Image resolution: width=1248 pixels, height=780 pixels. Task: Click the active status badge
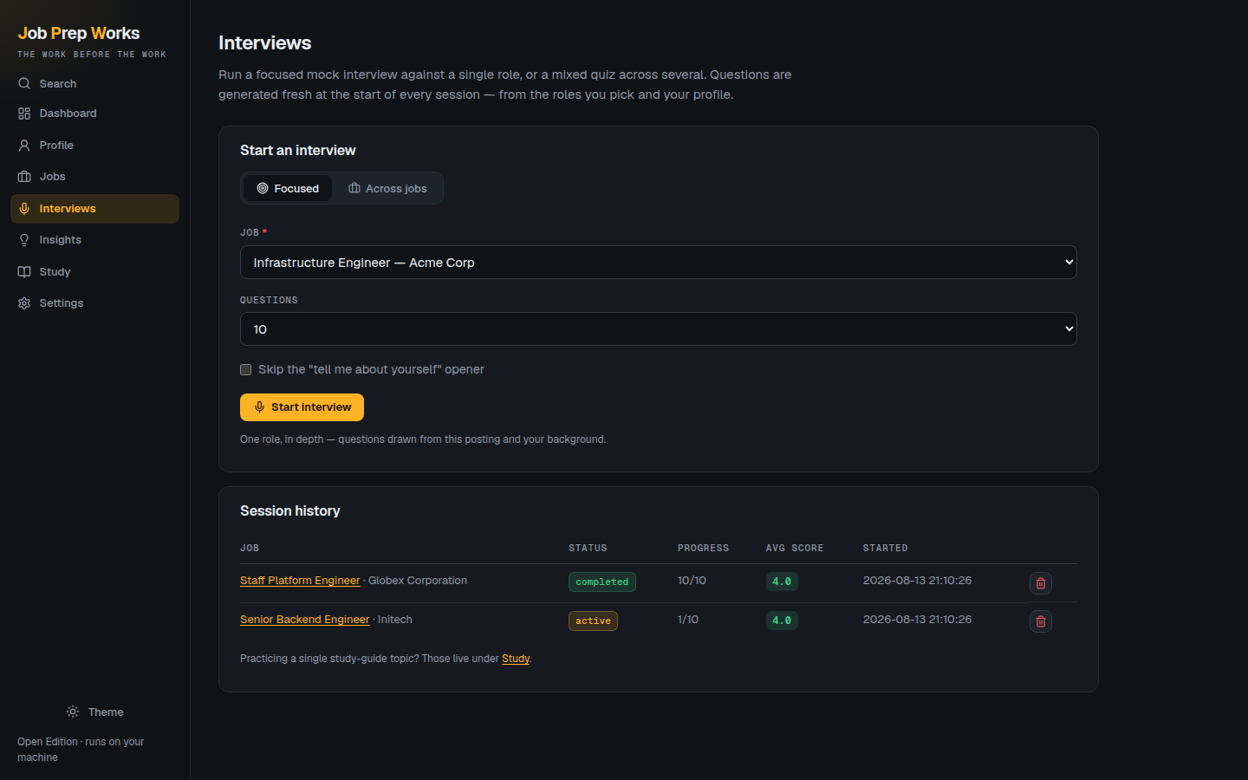pyautogui.click(x=593, y=621)
